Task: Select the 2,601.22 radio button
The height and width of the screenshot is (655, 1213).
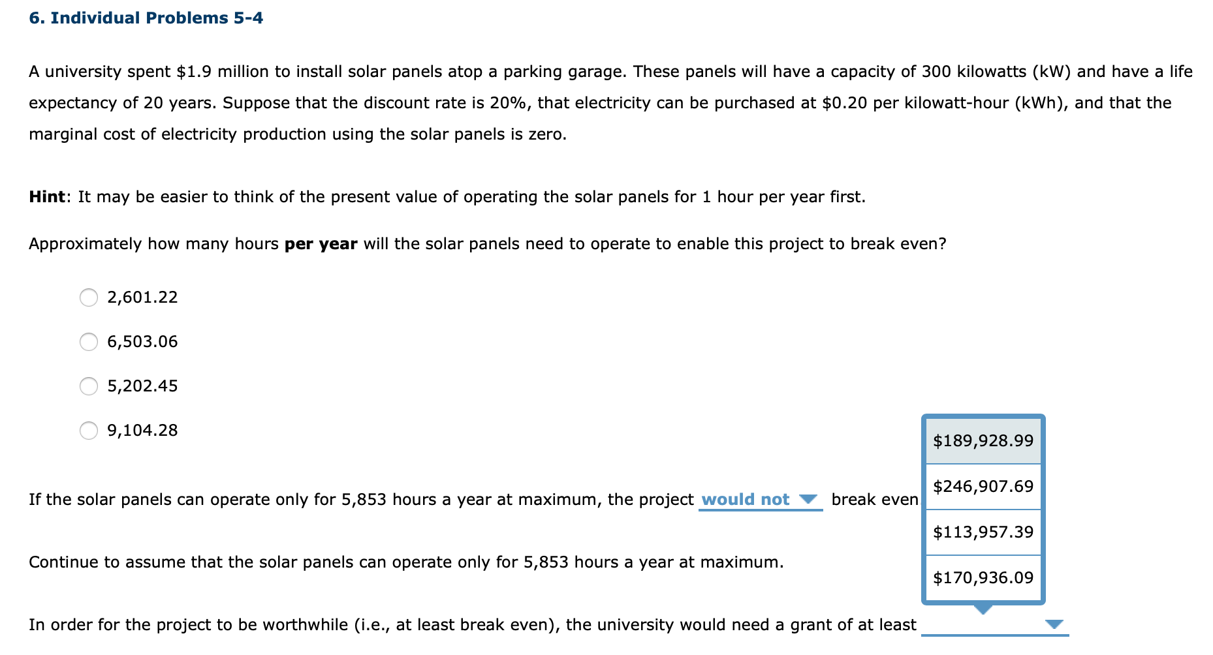Action: click(89, 297)
